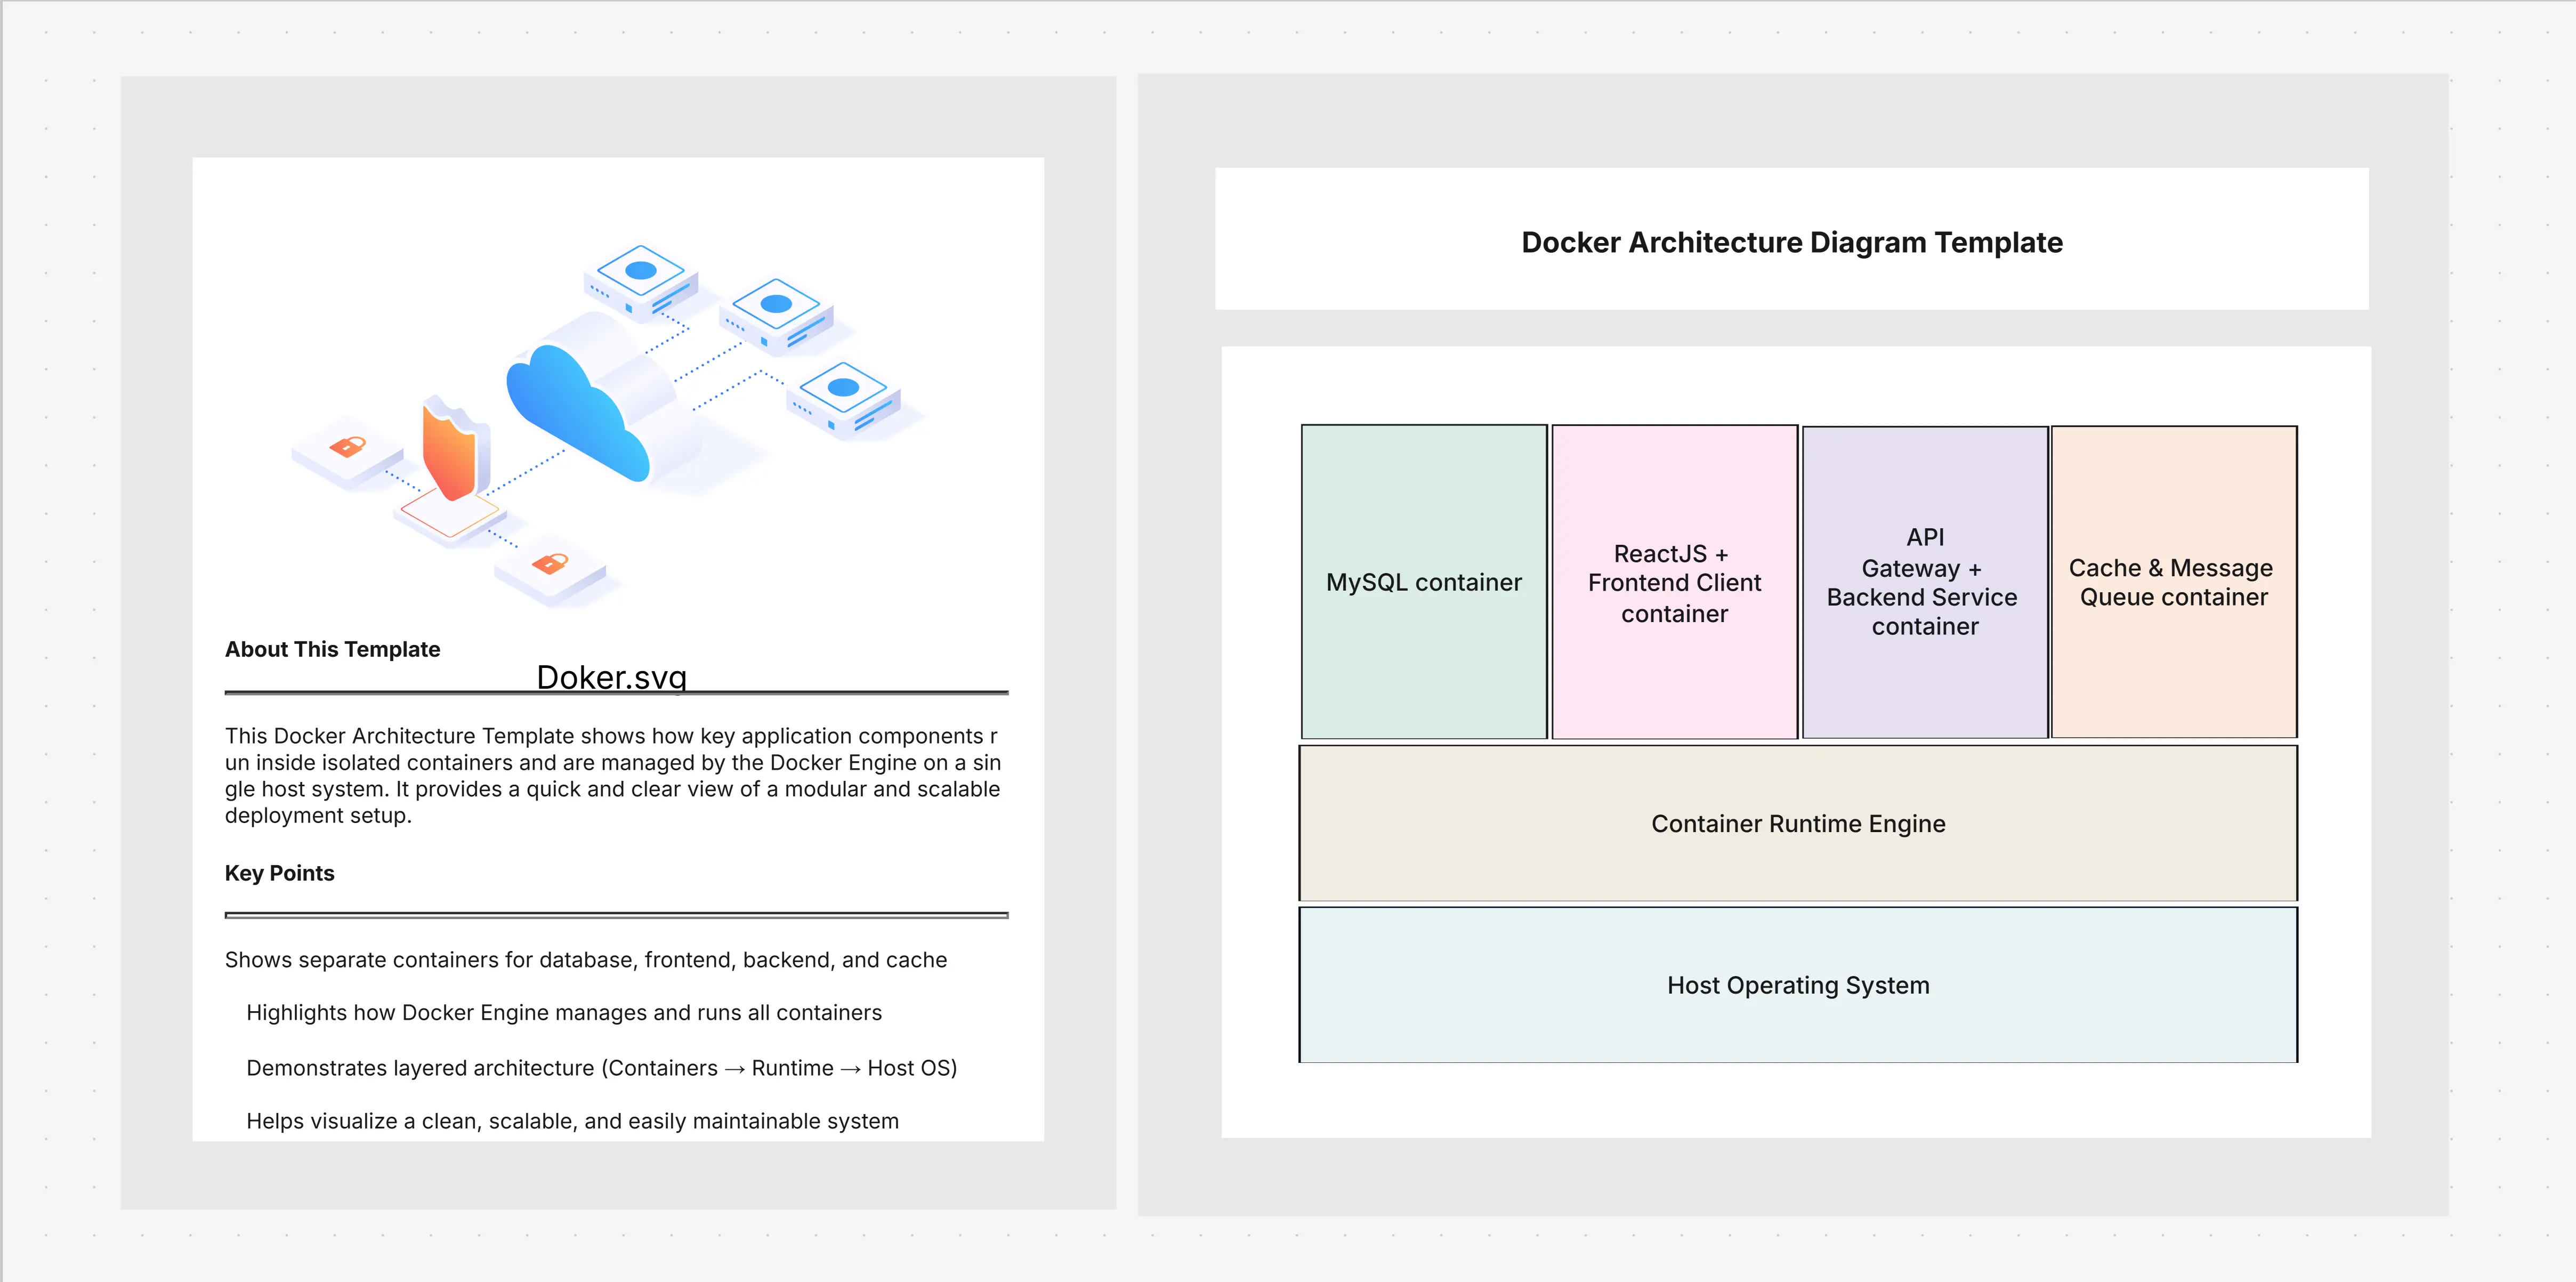Select the Cache & Message Queue container box

coord(2172,582)
